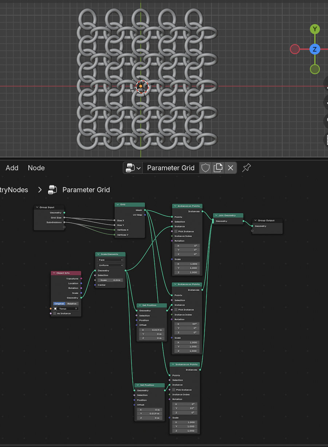Collapse the Grid node
Image resolution: width=328 pixels, height=447 pixels.
tap(118, 205)
